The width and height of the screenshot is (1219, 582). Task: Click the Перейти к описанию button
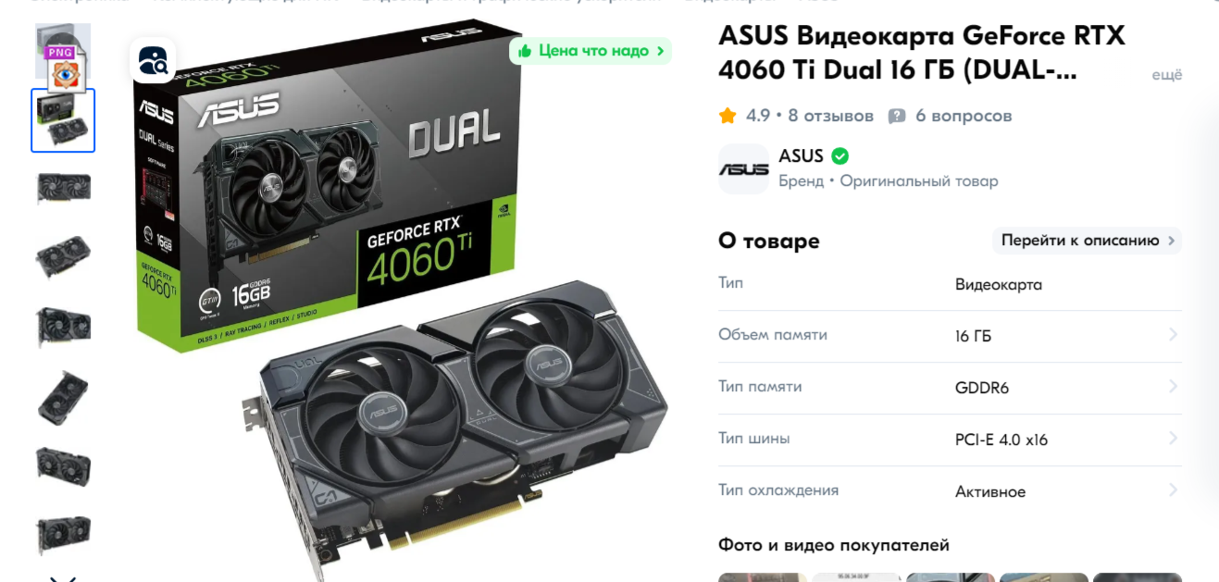(1087, 241)
